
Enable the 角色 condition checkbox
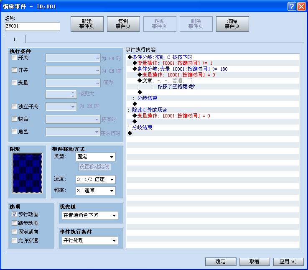click(14, 132)
